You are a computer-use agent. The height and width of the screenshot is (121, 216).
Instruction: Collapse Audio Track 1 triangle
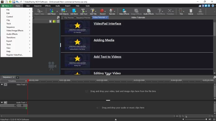[x=2, y=102]
